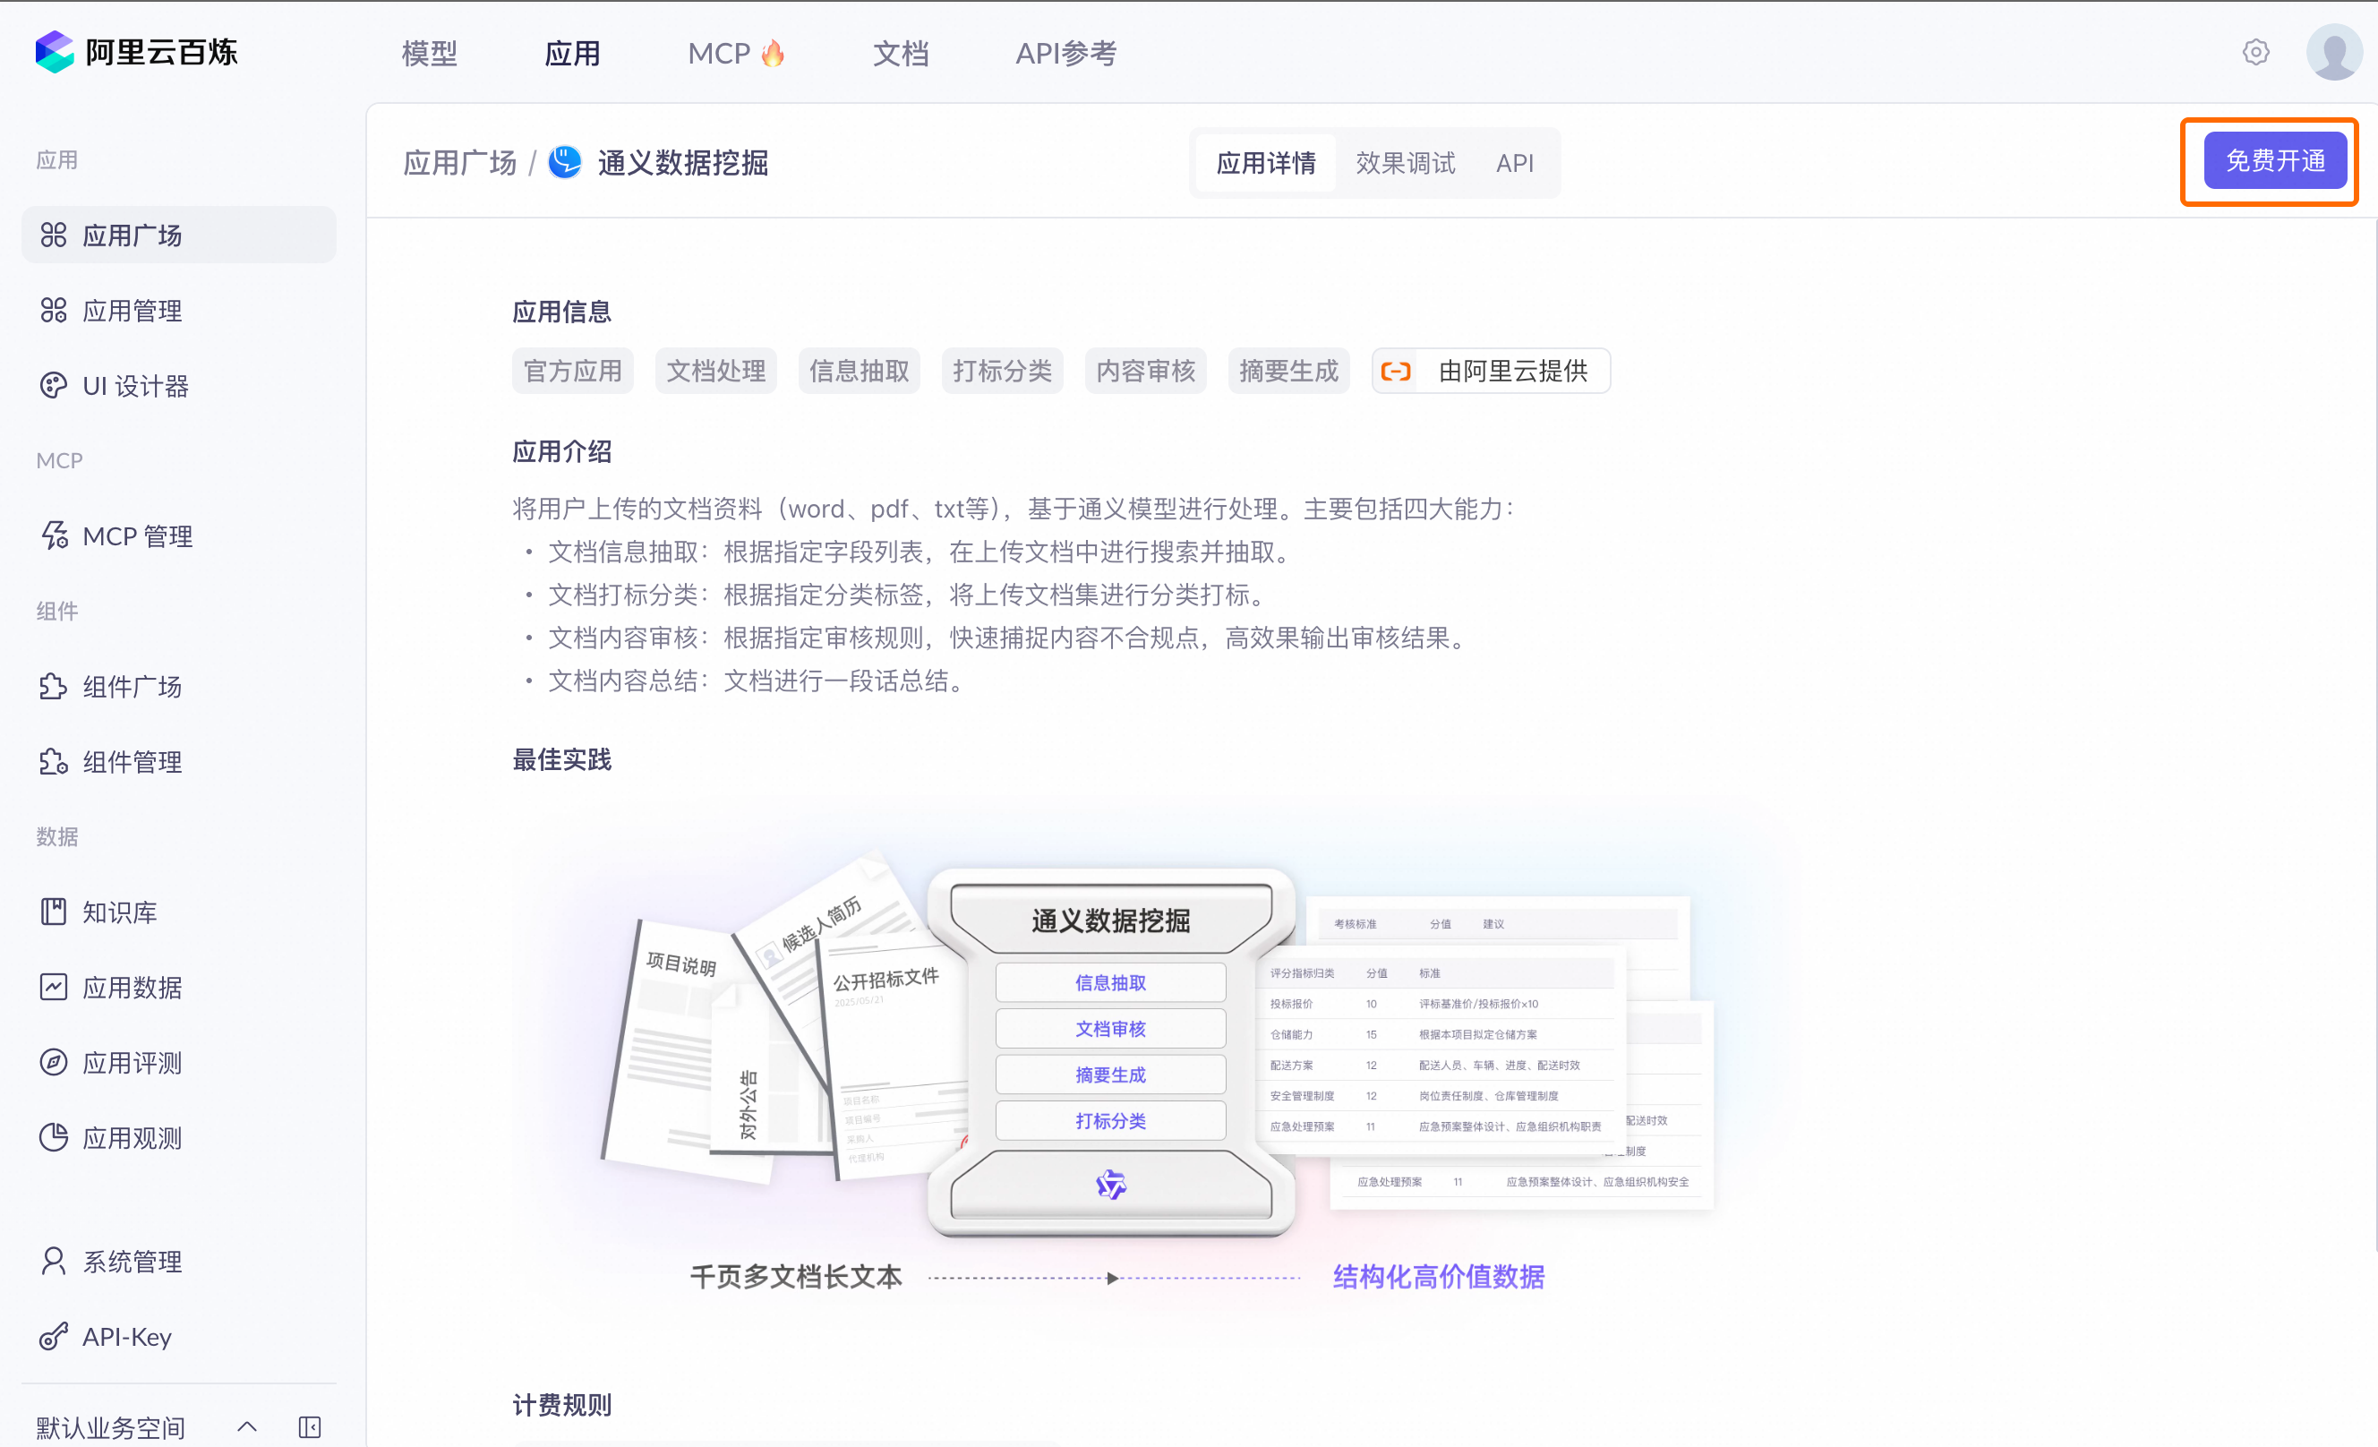Click the 计费规则 heading

(561, 1405)
